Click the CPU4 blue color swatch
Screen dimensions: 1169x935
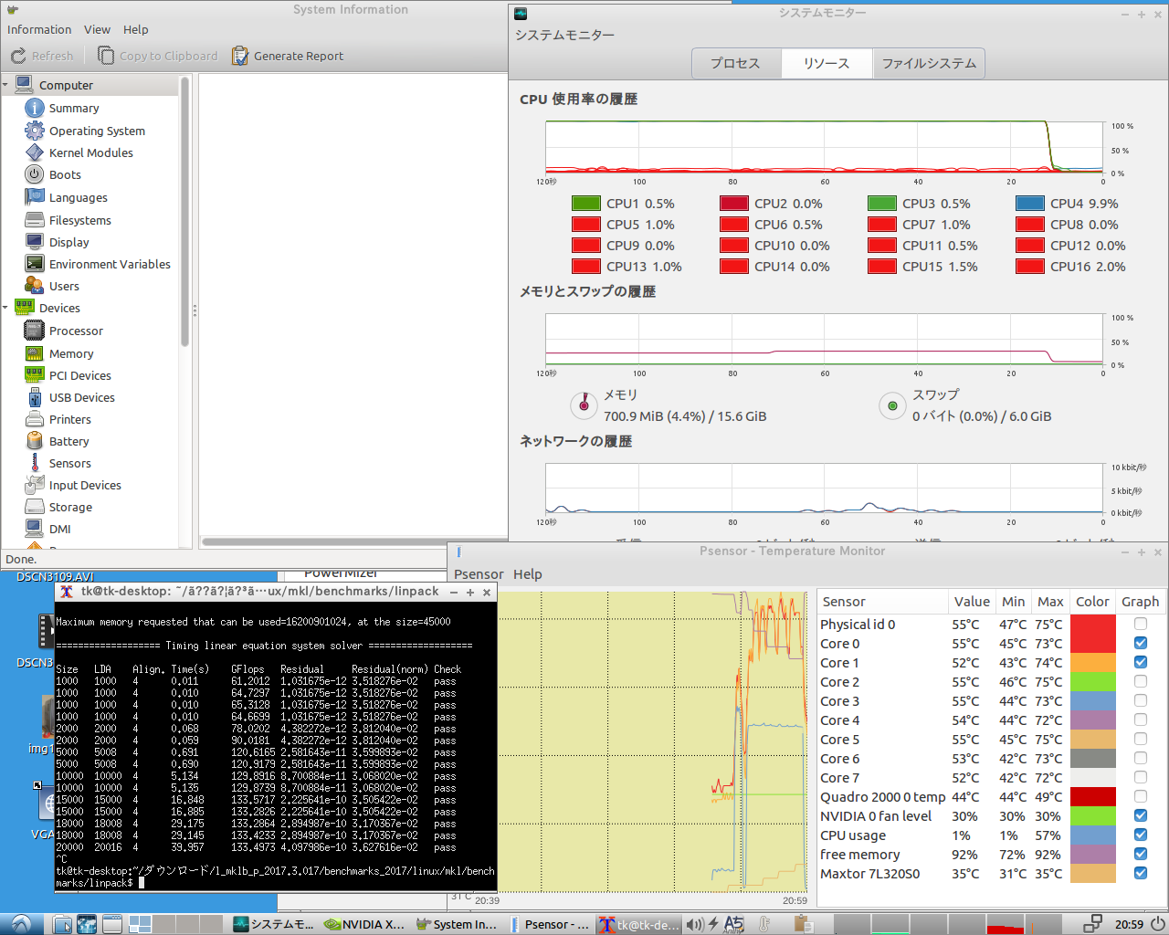tap(1029, 204)
